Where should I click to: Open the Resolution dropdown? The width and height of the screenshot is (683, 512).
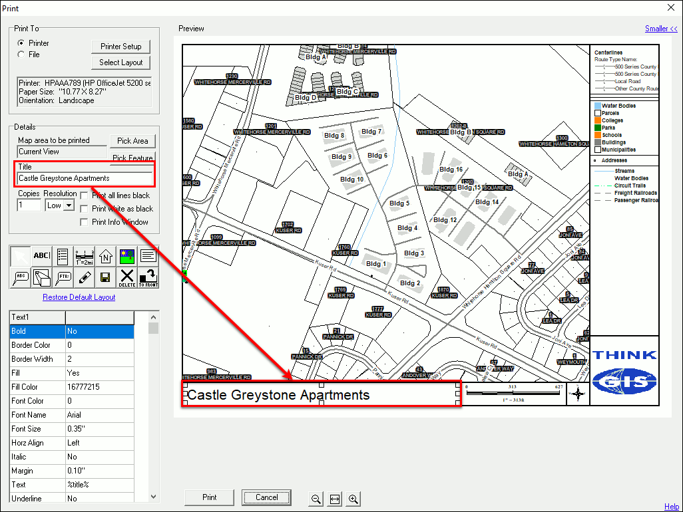(x=69, y=206)
